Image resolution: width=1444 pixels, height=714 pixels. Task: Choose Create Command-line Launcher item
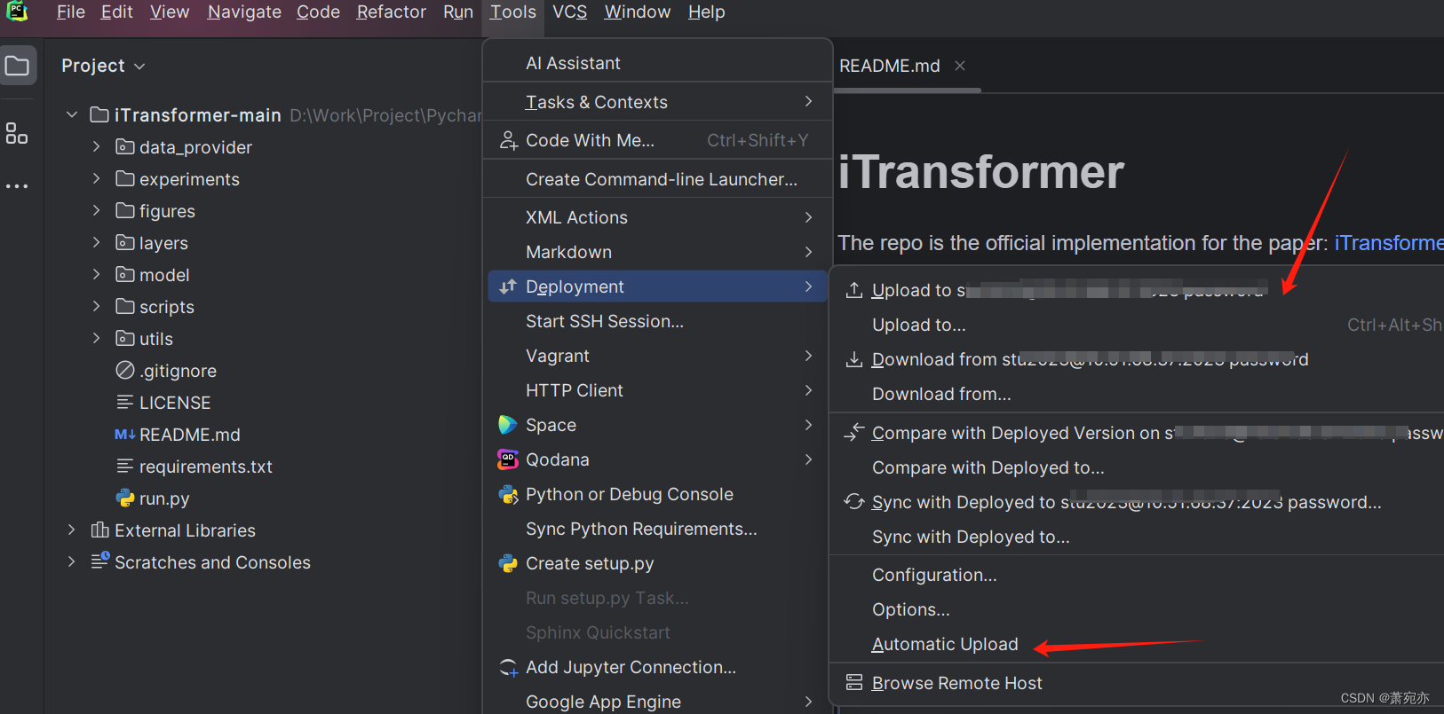click(657, 179)
